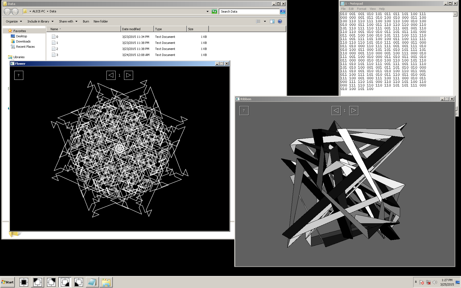
Task: Open the Include in library dropdown
Action: point(40,21)
